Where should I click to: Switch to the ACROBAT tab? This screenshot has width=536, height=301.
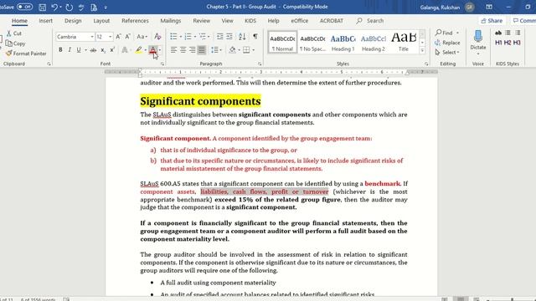pos(332,21)
